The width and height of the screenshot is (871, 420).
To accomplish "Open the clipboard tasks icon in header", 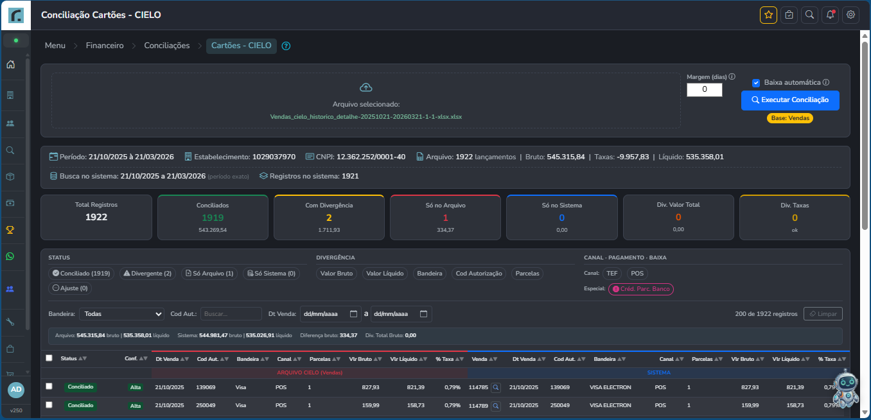I will pos(789,15).
